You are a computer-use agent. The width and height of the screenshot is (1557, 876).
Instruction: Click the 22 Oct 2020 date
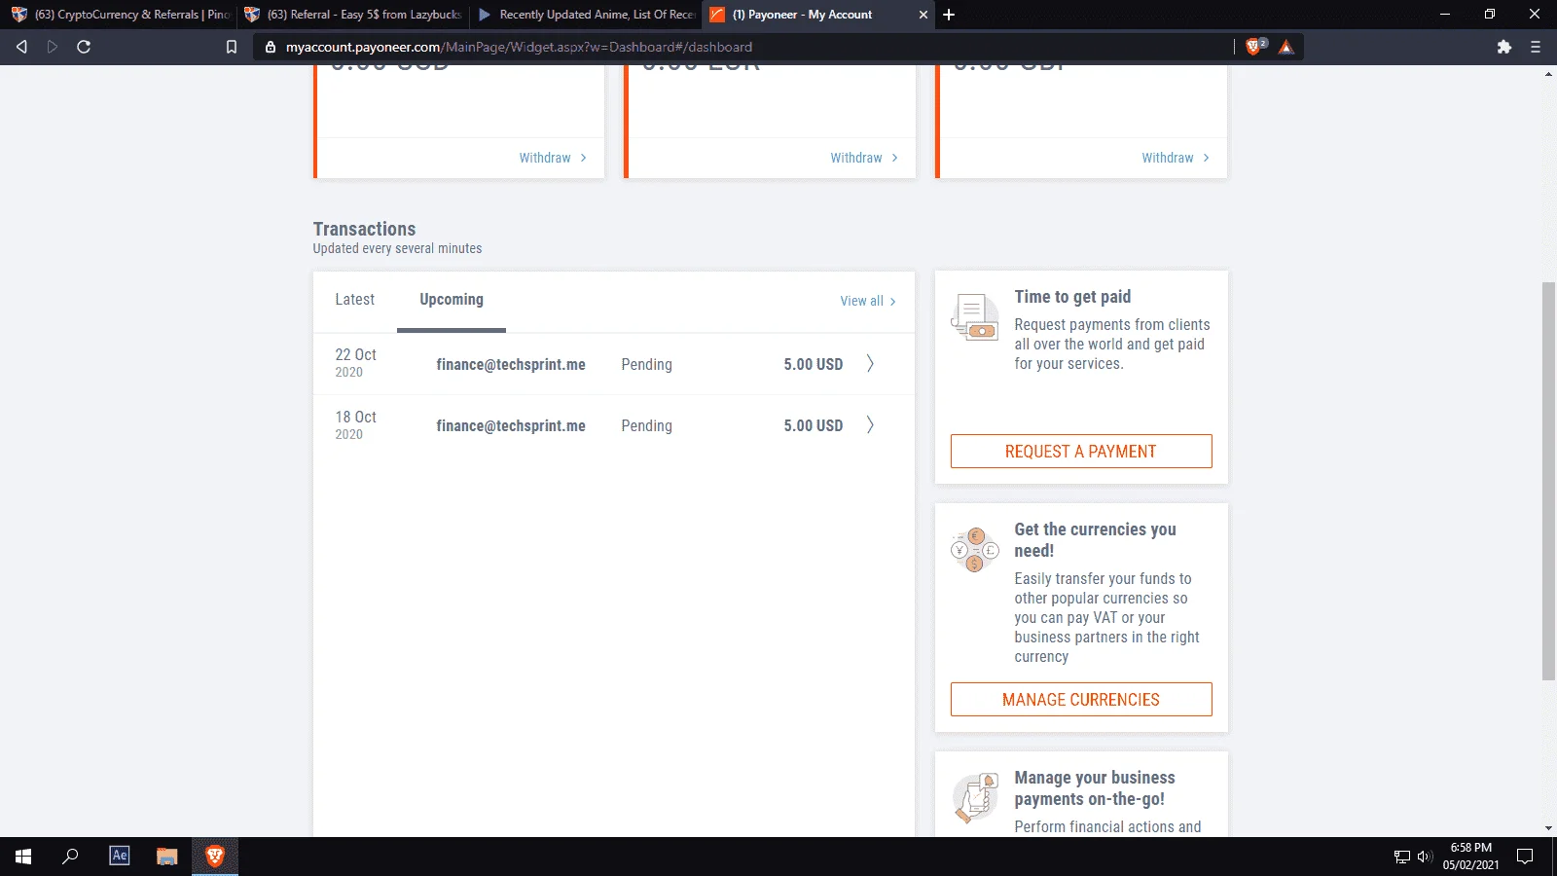click(x=355, y=363)
